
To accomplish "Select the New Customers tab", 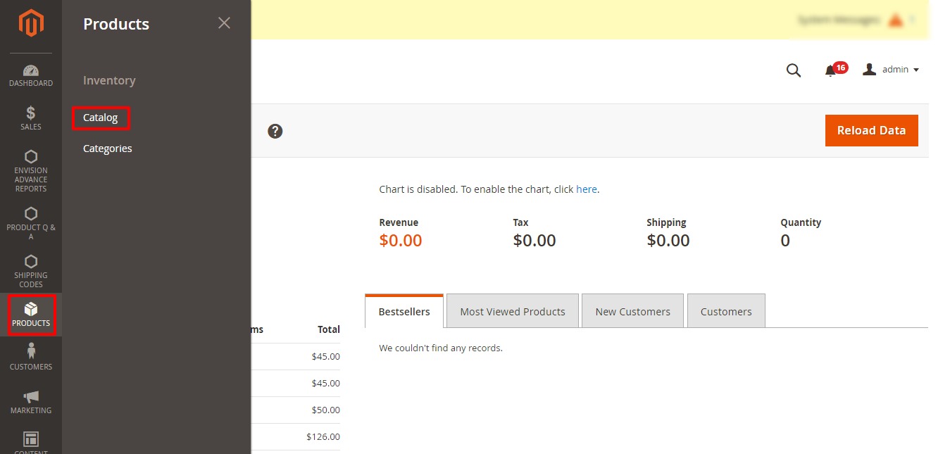I will pyautogui.click(x=632, y=311).
